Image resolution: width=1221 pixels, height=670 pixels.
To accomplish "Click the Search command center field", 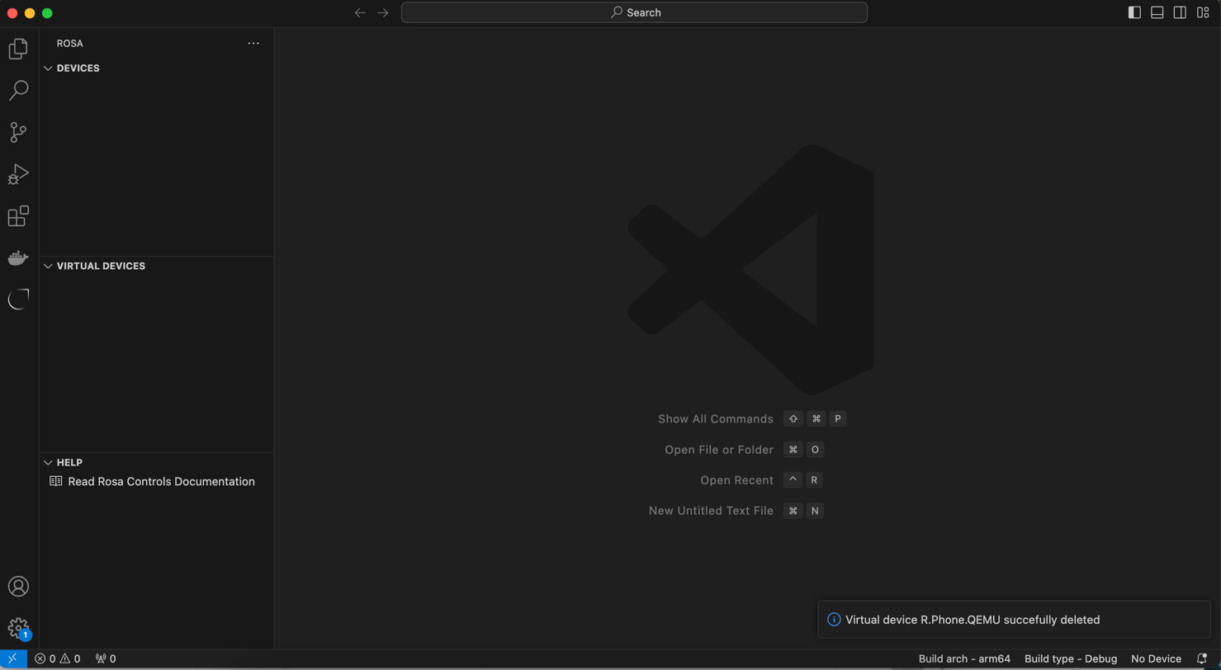I will pyautogui.click(x=634, y=12).
